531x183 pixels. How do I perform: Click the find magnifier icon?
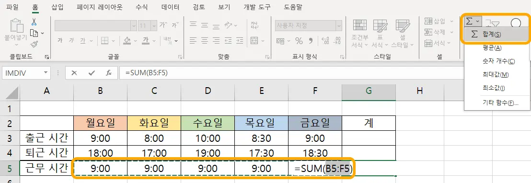(516, 23)
